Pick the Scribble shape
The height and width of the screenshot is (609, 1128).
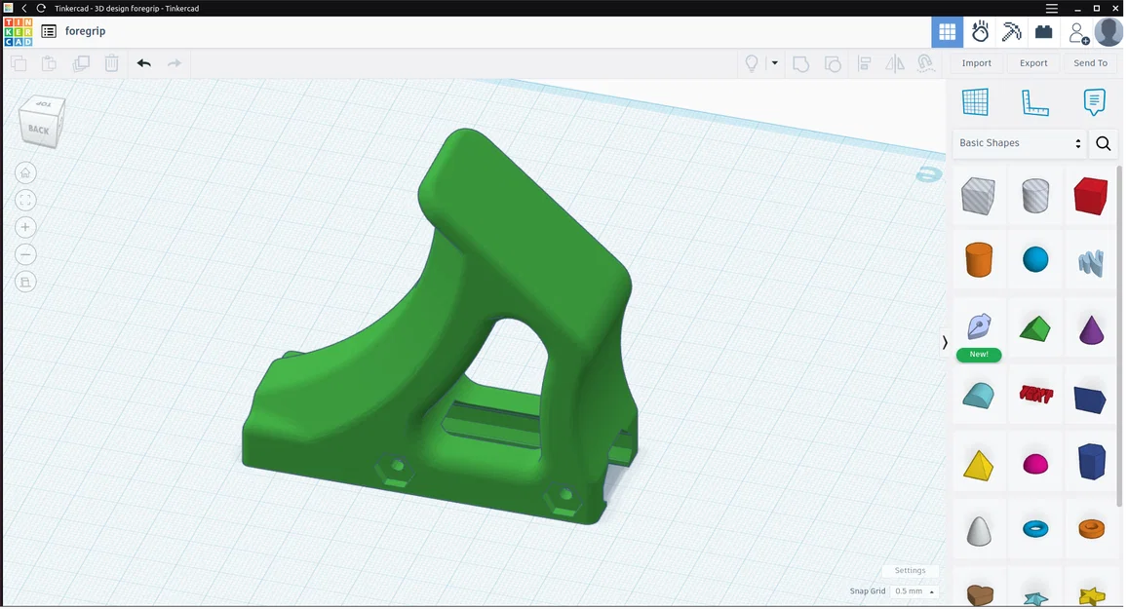point(1091,262)
